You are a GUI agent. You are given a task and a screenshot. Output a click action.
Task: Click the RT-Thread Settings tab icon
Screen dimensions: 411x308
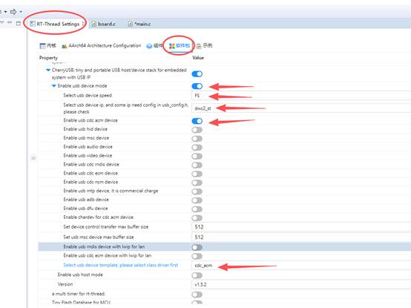click(32, 24)
